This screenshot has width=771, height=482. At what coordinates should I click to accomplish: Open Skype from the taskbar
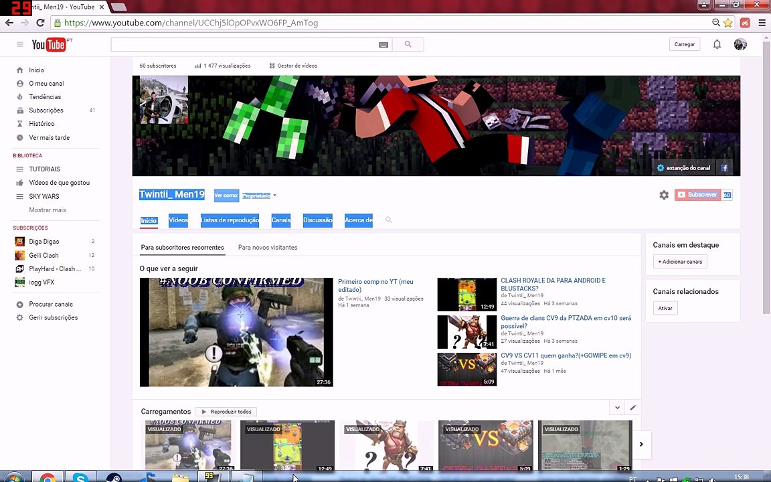point(80,477)
